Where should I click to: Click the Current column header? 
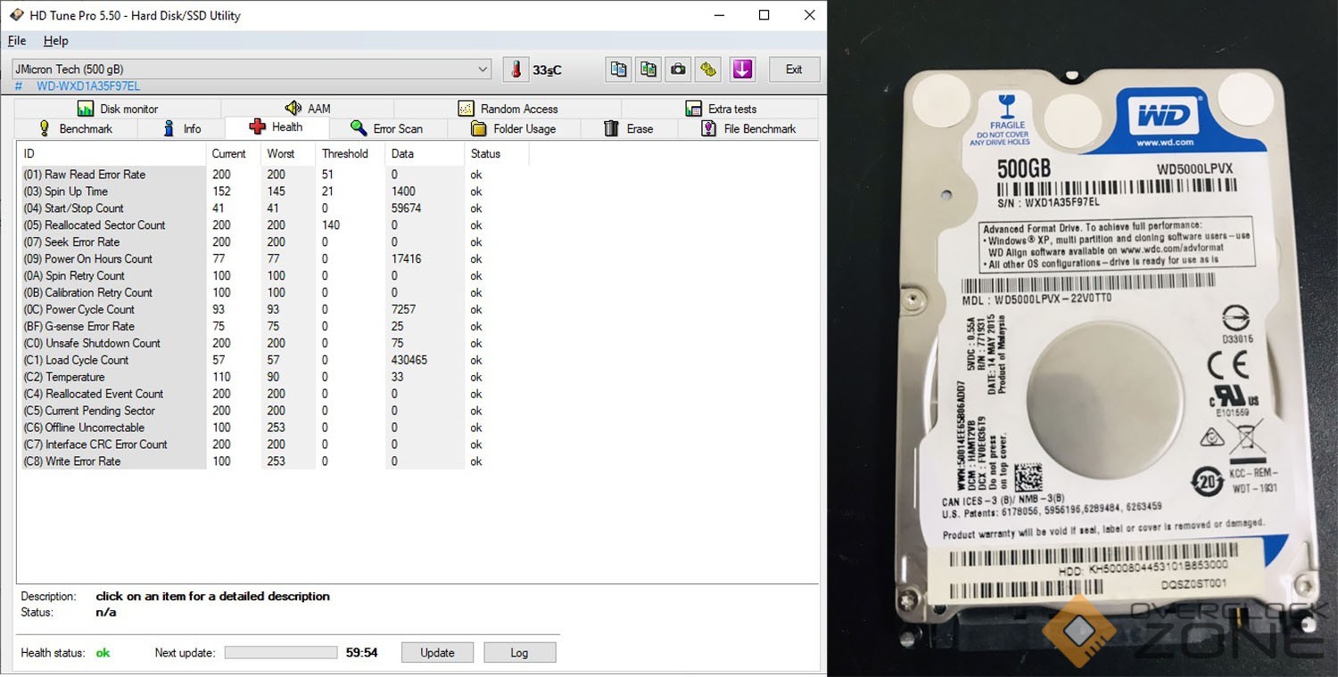pyautogui.click(x=234, y=154)
